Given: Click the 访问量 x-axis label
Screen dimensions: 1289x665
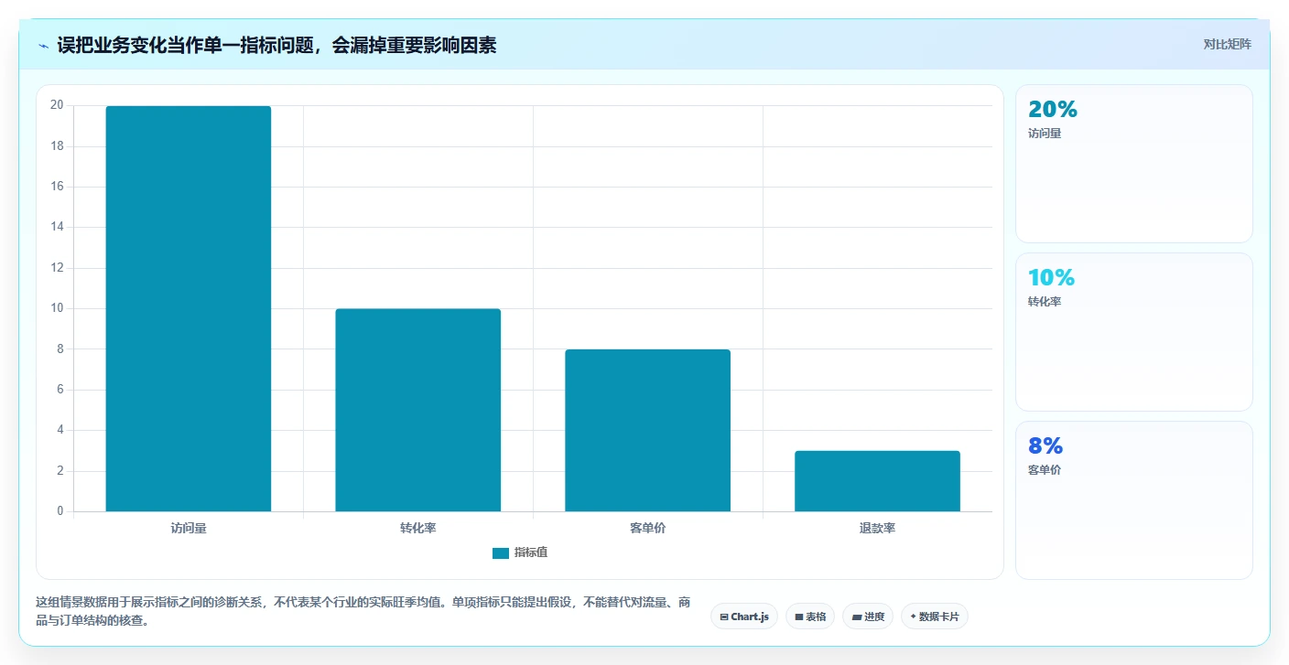Looking at the screenshot, I should point(189,529).
